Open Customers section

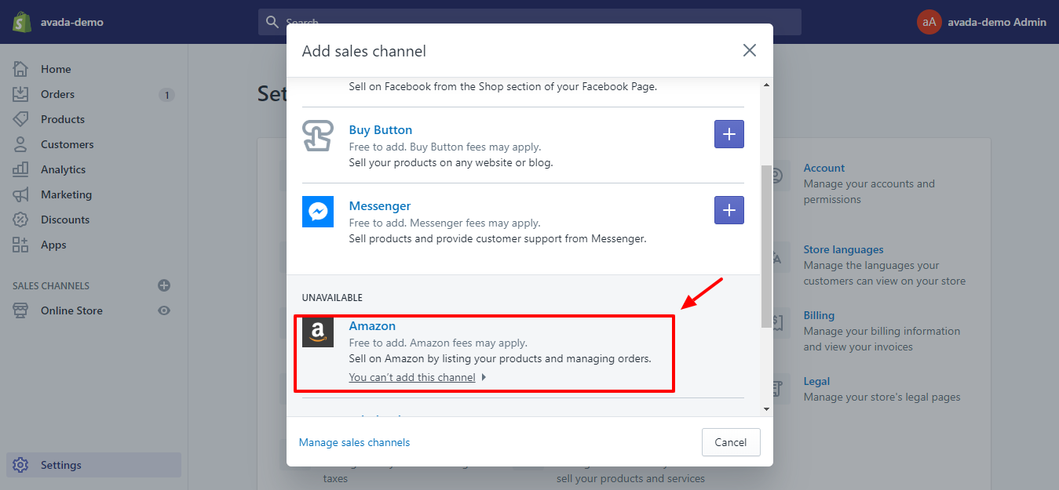click(x=67, y=144)
